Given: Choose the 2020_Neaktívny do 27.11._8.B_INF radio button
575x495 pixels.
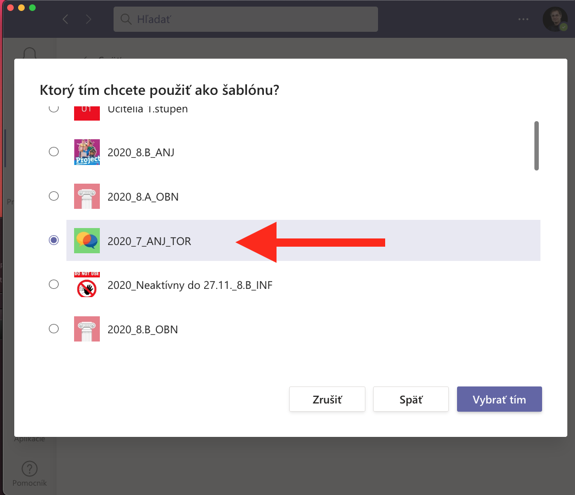Looking at the screenshot, I should (54, 285).
